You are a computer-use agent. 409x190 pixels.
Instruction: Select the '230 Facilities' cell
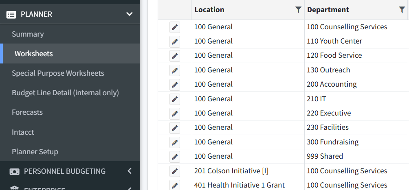[356, 127]
